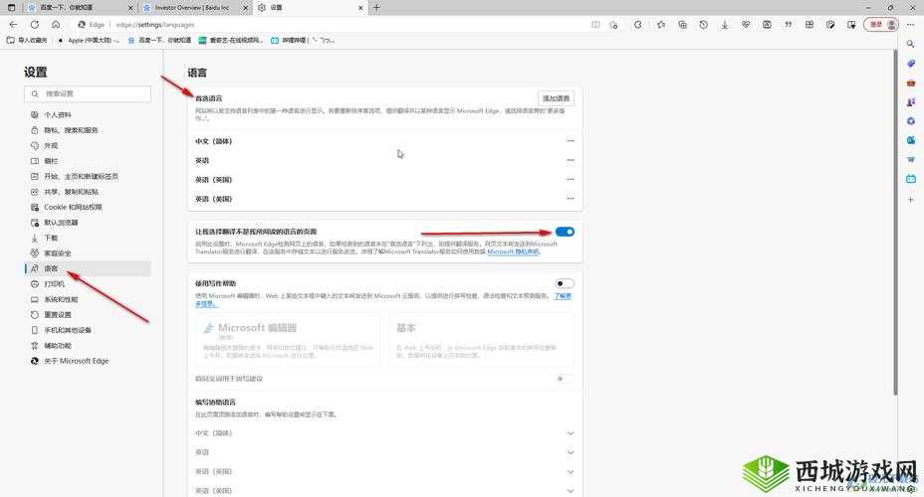The image size is (924, 497).
Task: Expand first 英语 writing assistance language row
Action: point(571,452)
